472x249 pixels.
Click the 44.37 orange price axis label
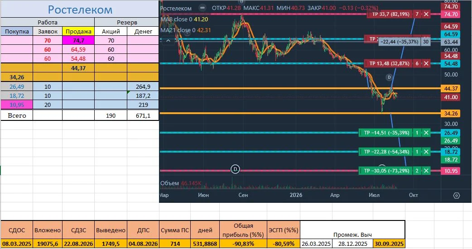[451, 89]
